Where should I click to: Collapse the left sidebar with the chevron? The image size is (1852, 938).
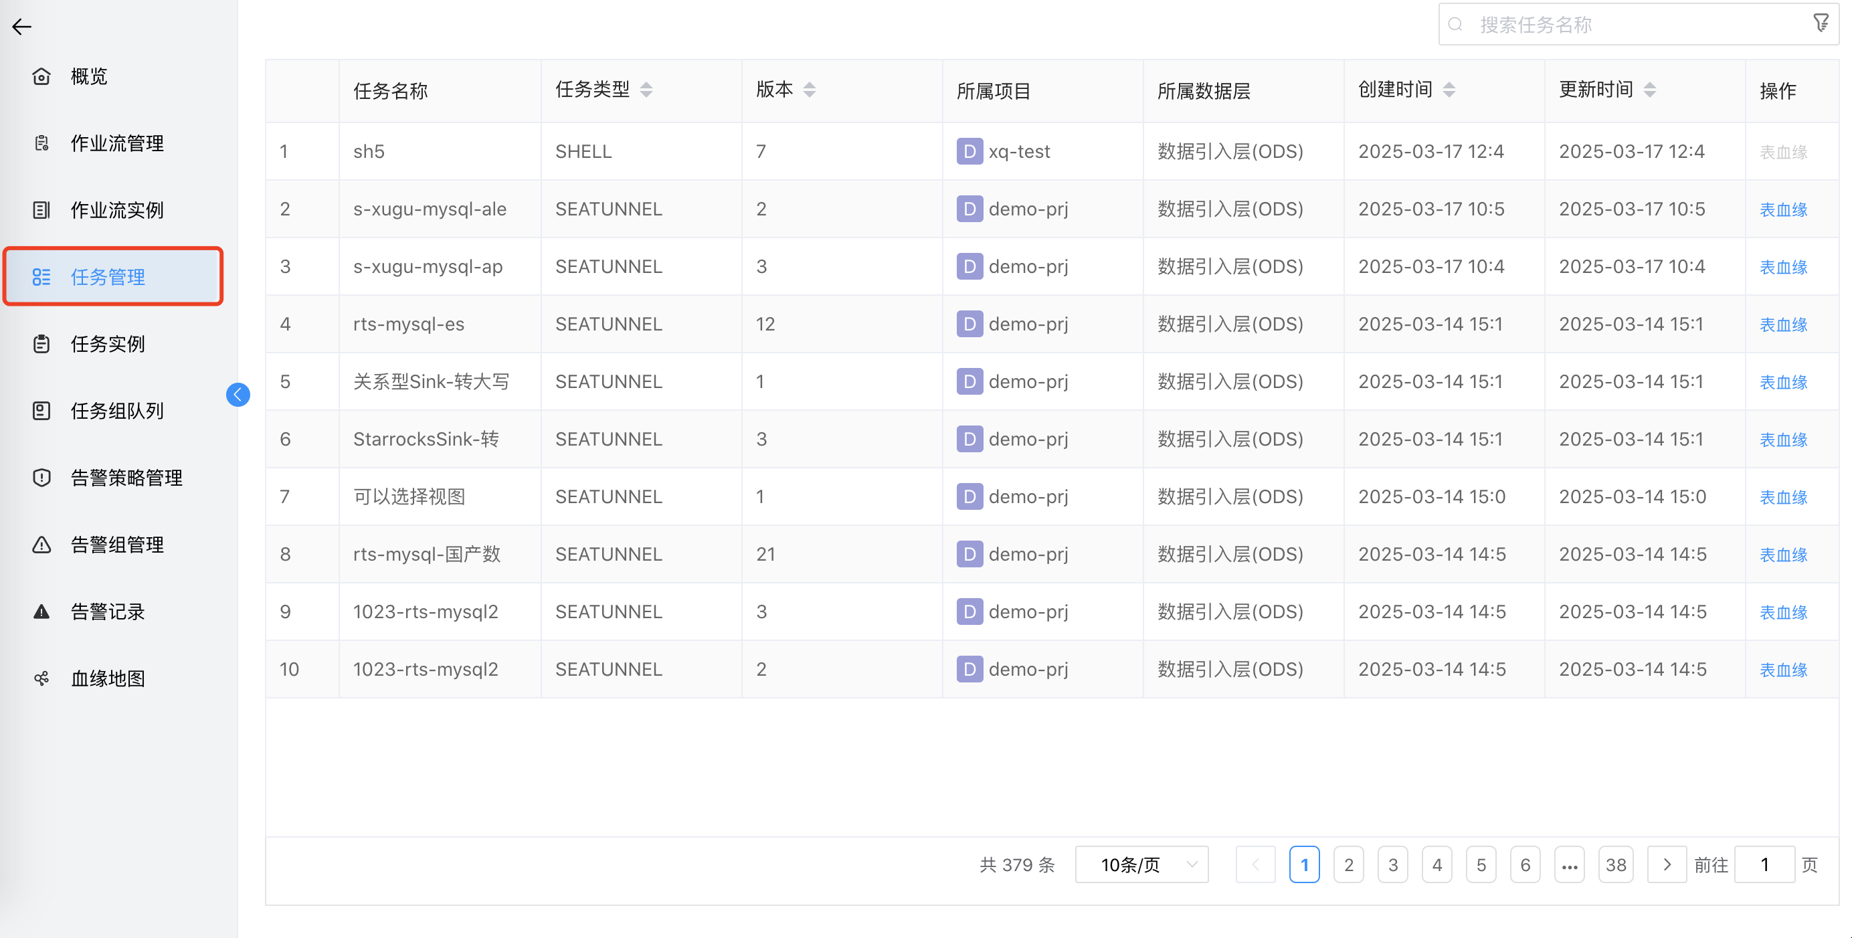click(x=238, y=395)
